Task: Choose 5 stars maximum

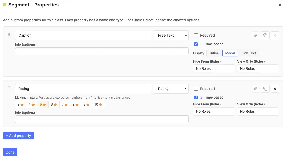Action: click(x=43, y=105)
